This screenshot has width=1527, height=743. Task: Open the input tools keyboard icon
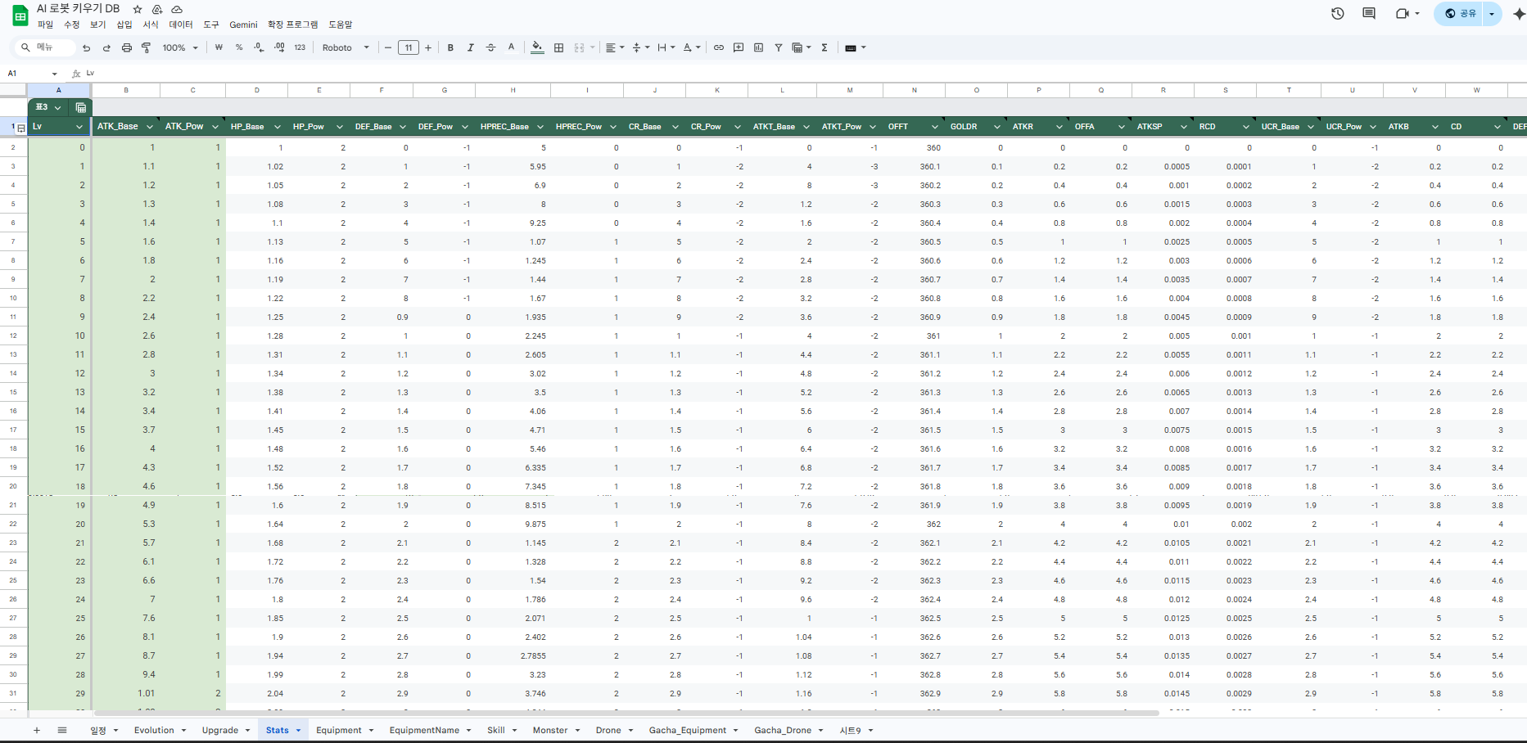coord(854,47)
